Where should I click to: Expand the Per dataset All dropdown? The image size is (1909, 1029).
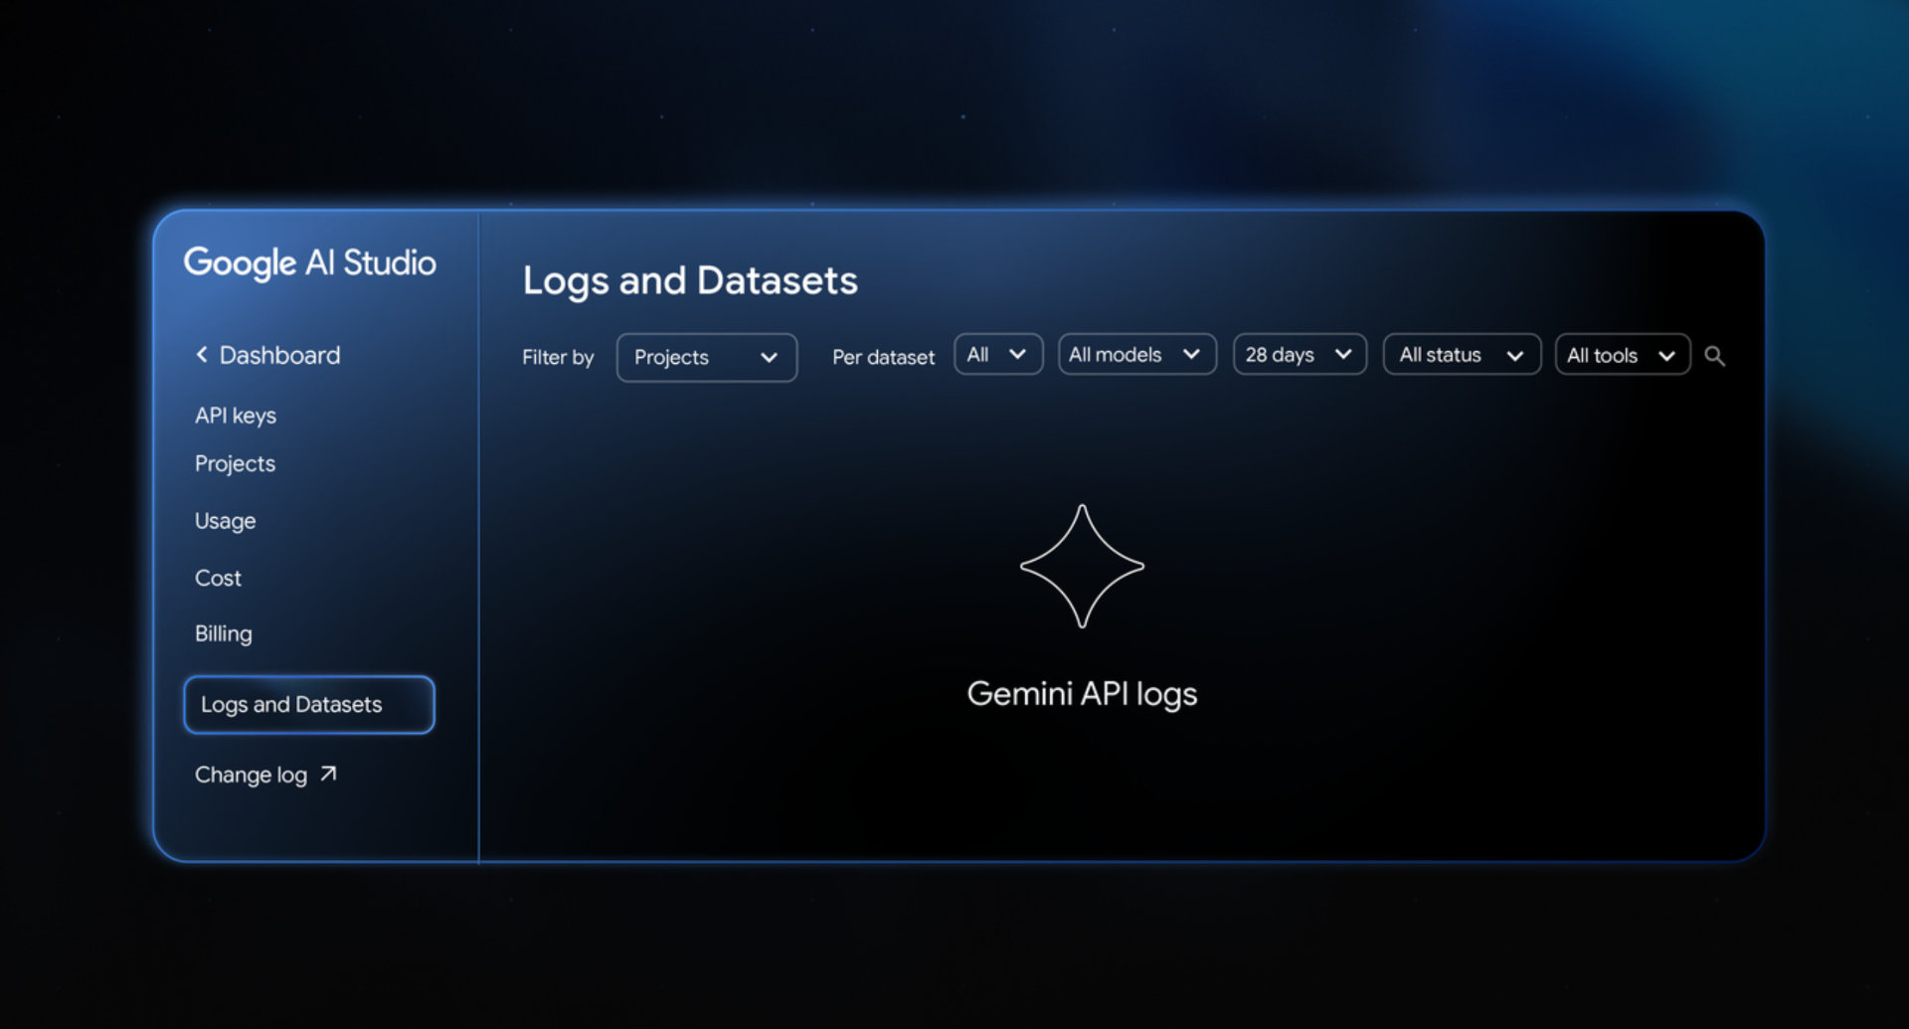tap(998, 355)
